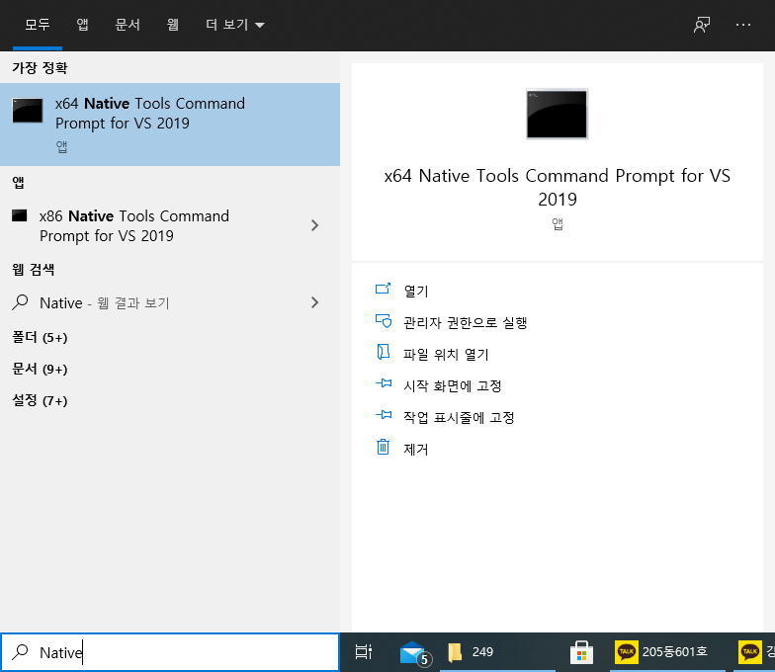This screenshot has width=775, height=672.
Task: Open Microsoft Store on the taskbar
Action: point(581,652)
